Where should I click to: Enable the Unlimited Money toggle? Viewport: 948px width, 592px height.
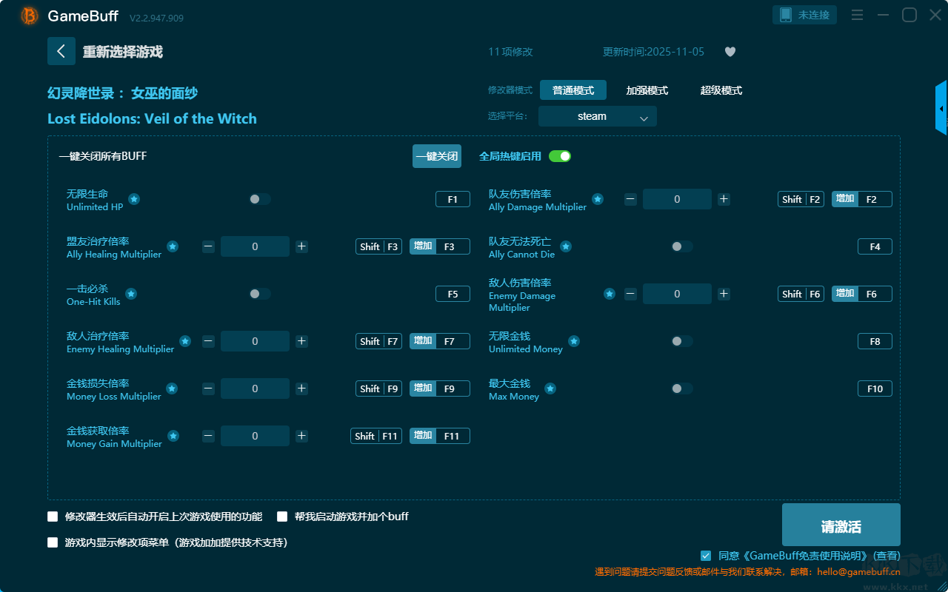click(x=681, y=341)
